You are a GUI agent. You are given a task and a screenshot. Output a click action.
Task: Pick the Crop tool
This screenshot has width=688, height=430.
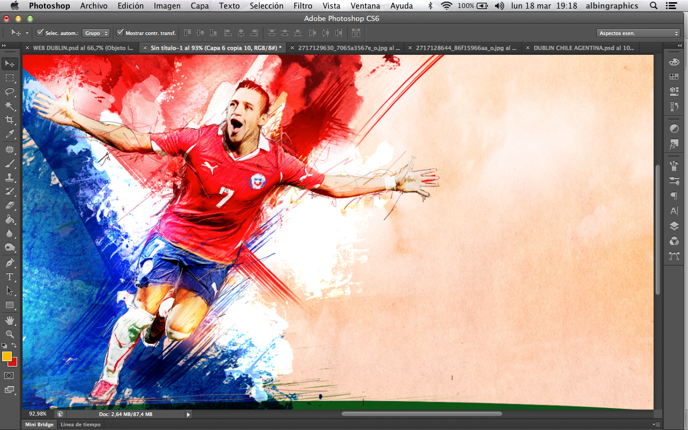(x=10, y=120)
